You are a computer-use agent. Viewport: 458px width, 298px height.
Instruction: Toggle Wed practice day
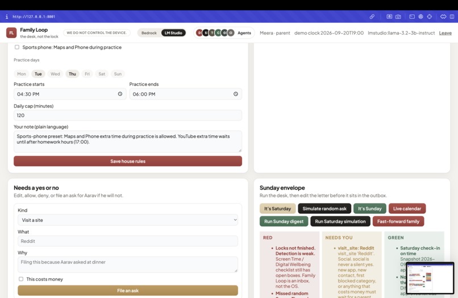[x=55, y=74]
